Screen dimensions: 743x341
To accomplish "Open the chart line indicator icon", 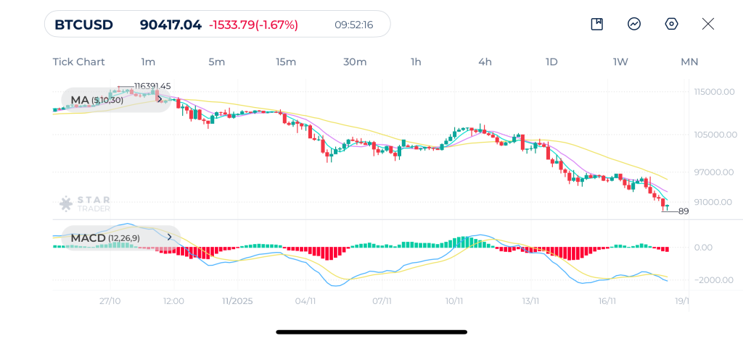I will pyautogui.click(x=634, y=24).
